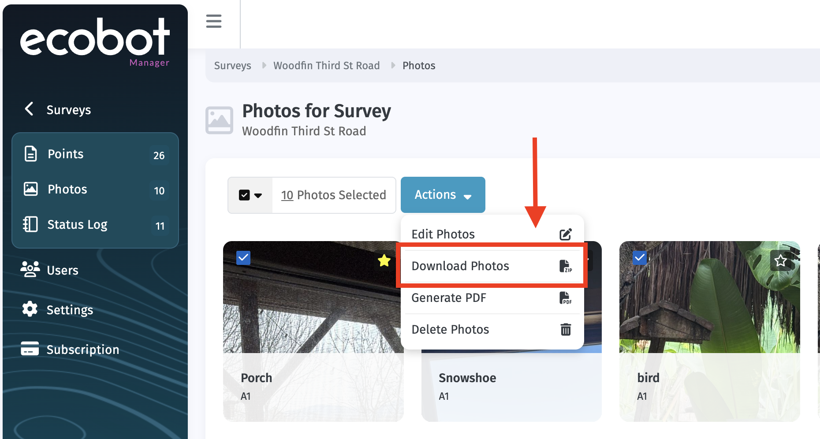The height and width of the screenshot is (439, 820).
Task: Go to Woodfin Third St Road breadcrumb
Action: 326,66
